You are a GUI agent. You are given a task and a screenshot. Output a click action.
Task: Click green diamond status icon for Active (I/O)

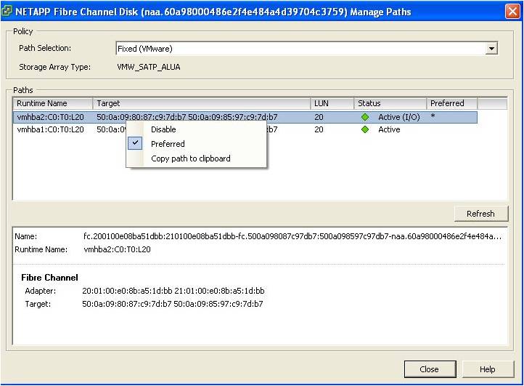click(x=364, y=117)
